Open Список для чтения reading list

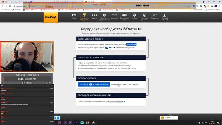click(213, 10)
